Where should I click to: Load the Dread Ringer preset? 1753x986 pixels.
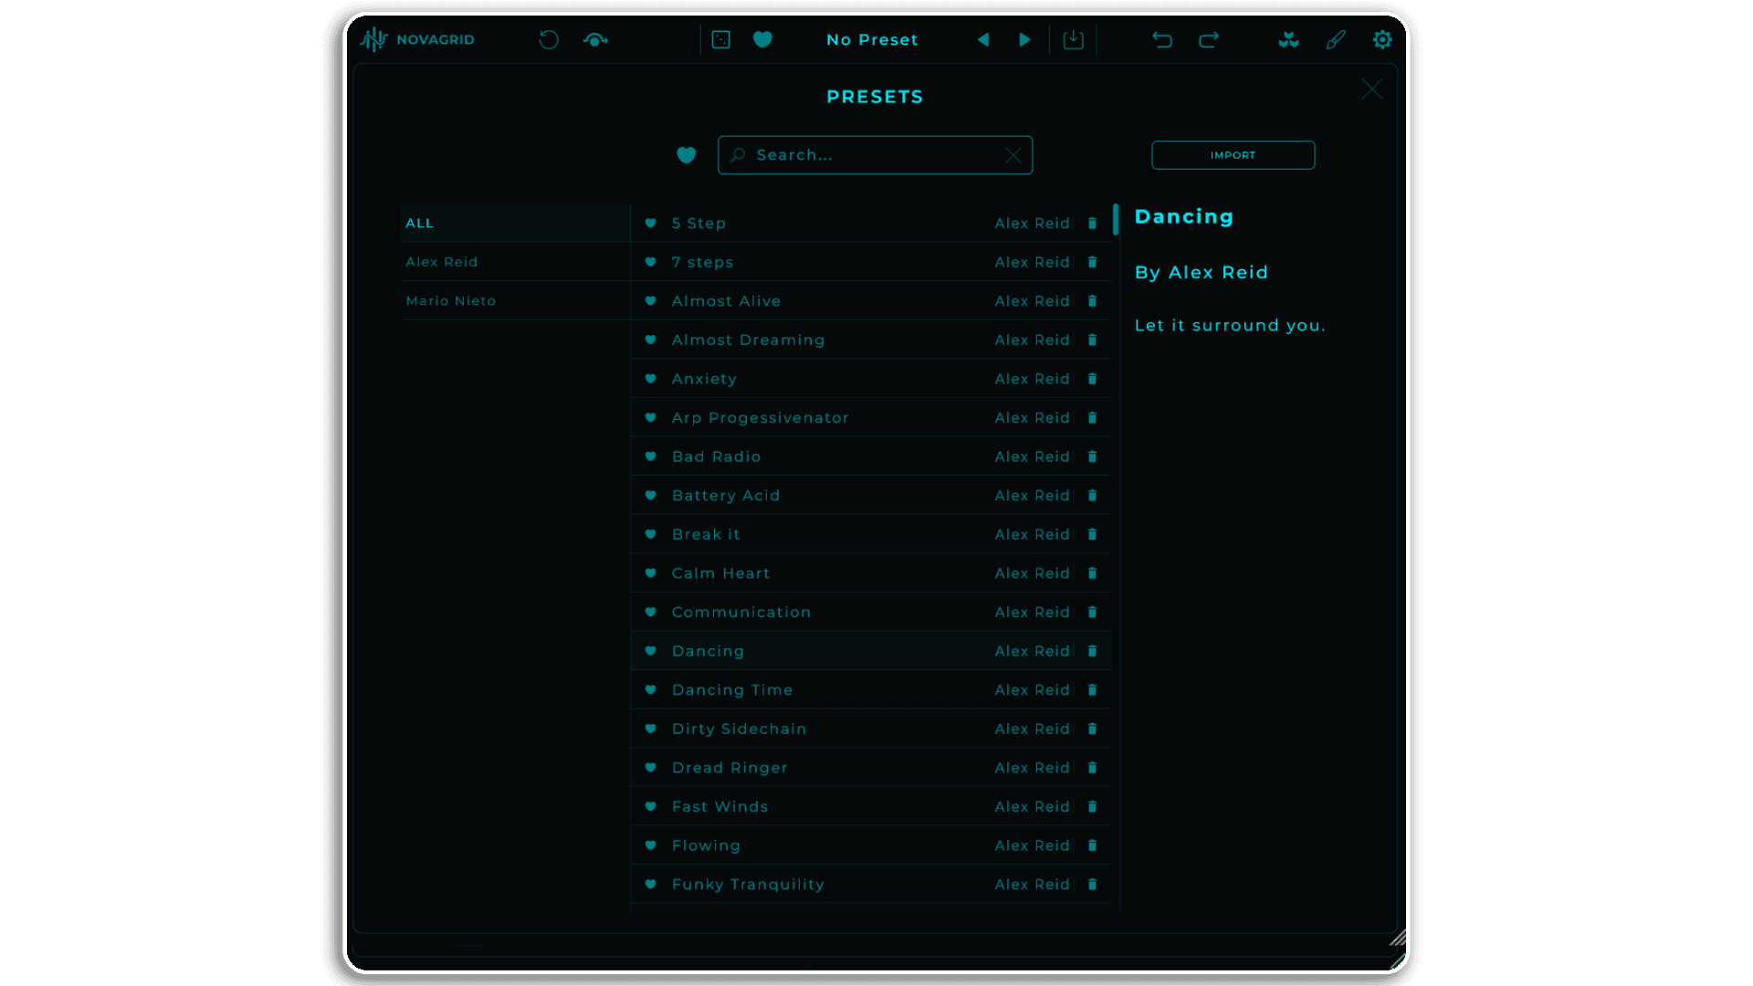[x=871, y=768]
